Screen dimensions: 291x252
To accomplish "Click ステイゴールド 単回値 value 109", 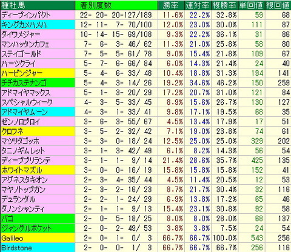I will 257,54.
